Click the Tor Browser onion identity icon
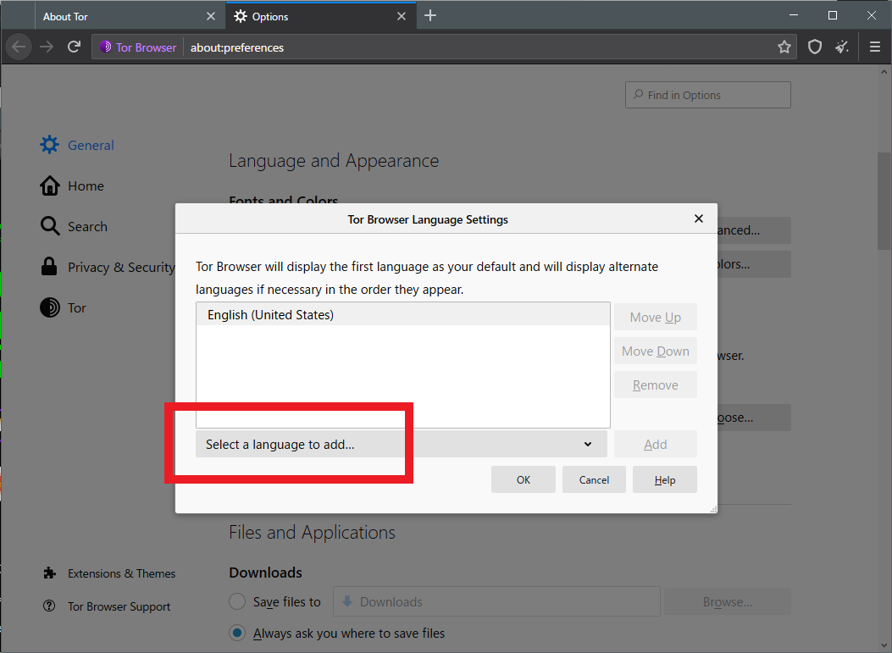Viewport: 892px width, 653px height. [x=106, y=47]
